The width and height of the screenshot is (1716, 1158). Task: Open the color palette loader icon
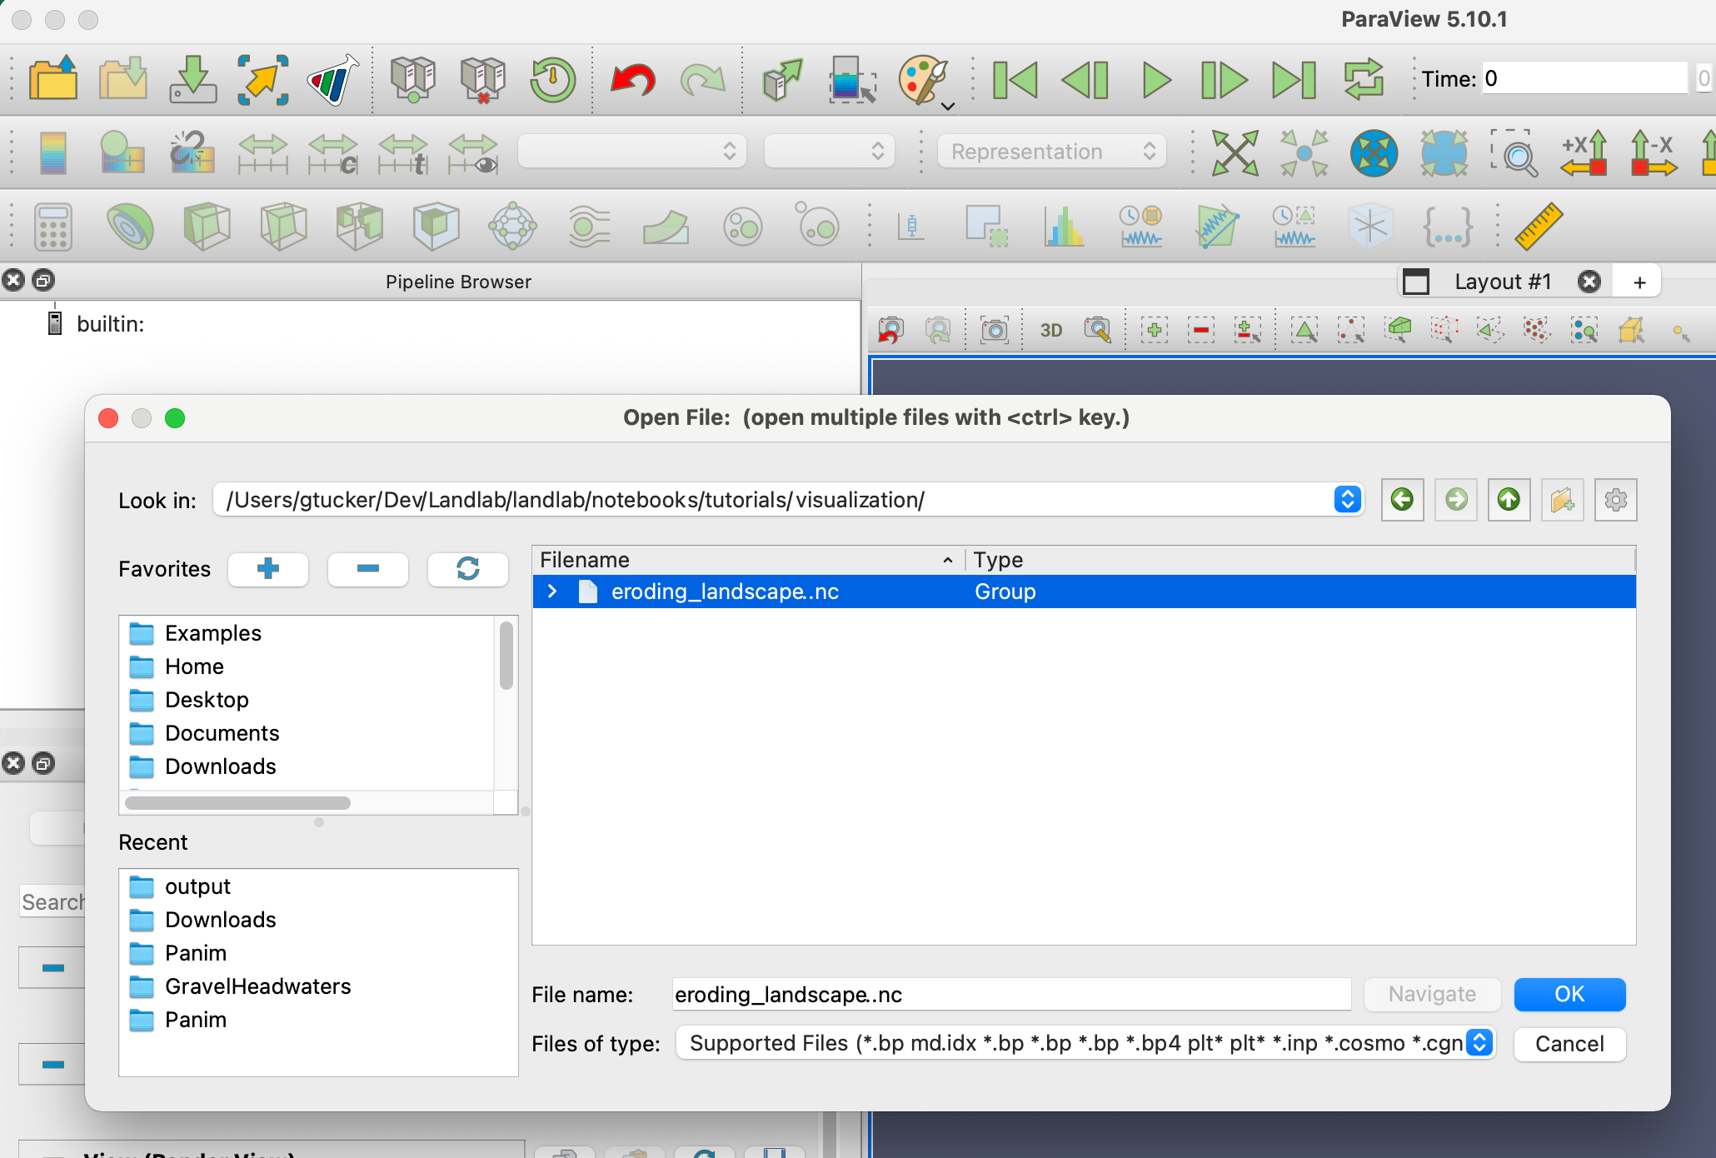pyautogui.click(x=924, y=81)
